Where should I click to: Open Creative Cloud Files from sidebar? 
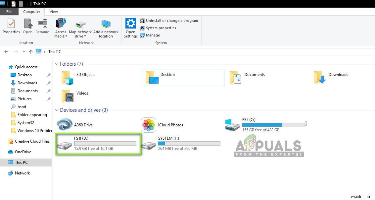[x=31, y=141]
